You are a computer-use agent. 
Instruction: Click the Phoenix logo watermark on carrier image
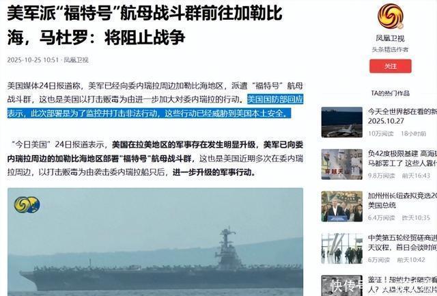[27, 204]
